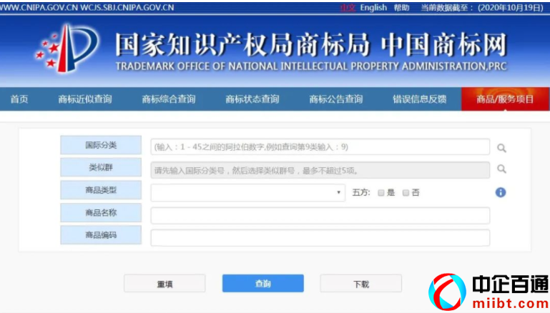Open the 帮助 help link
The width and height of the screenshot is (550, 313).
pyautogui.click(x=402, y=7)
